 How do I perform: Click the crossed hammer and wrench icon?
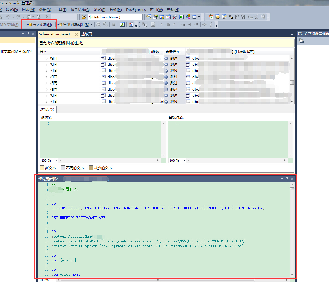[x=175, y=17]
